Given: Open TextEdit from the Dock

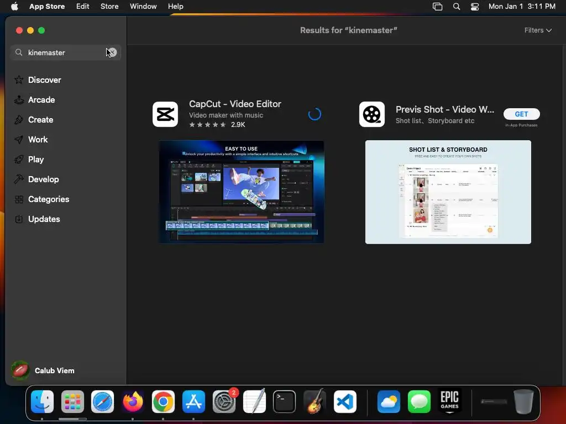Looking at the screenshot, I should pyautogui.click(x=254, y=402).
